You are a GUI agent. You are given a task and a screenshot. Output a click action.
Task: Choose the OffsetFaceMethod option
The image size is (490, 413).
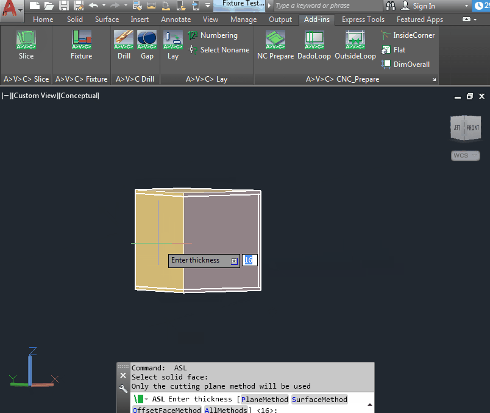tap(166, 409)
